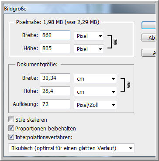This screenshot has height=161, width=159.
Task: Open the Bikubisch interpolation method dropdown
Action: (71, 148)
